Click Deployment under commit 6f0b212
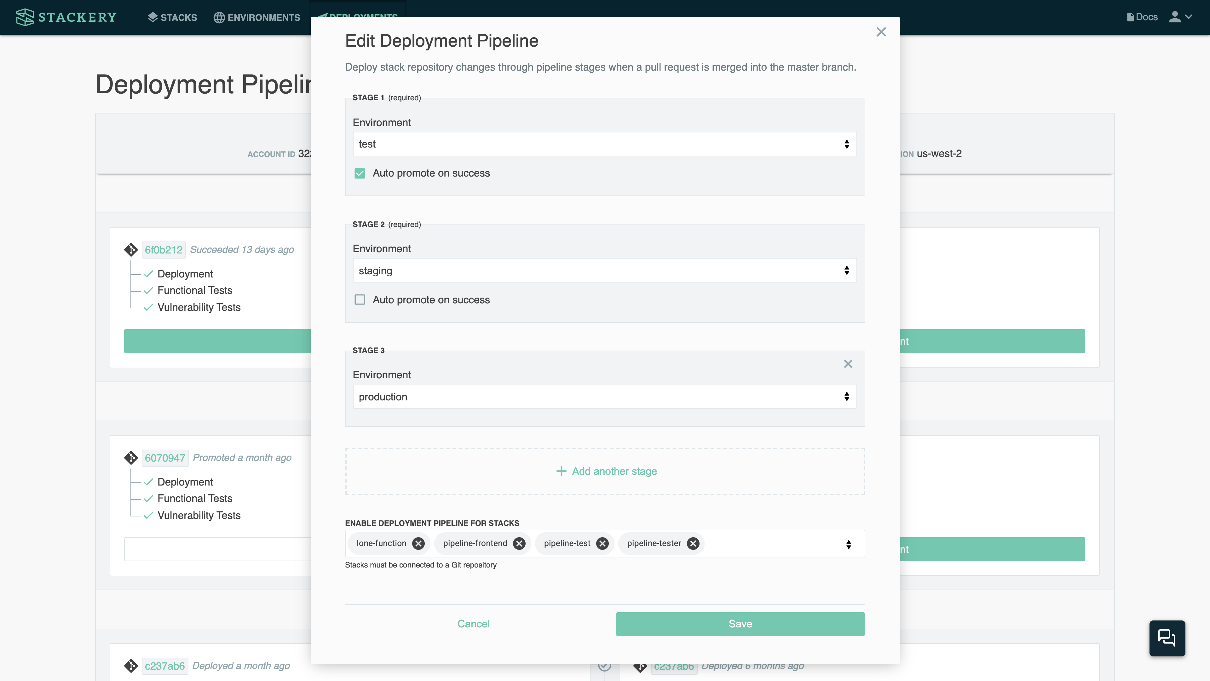Screen dimensions: 1210x681 (185, 274)
